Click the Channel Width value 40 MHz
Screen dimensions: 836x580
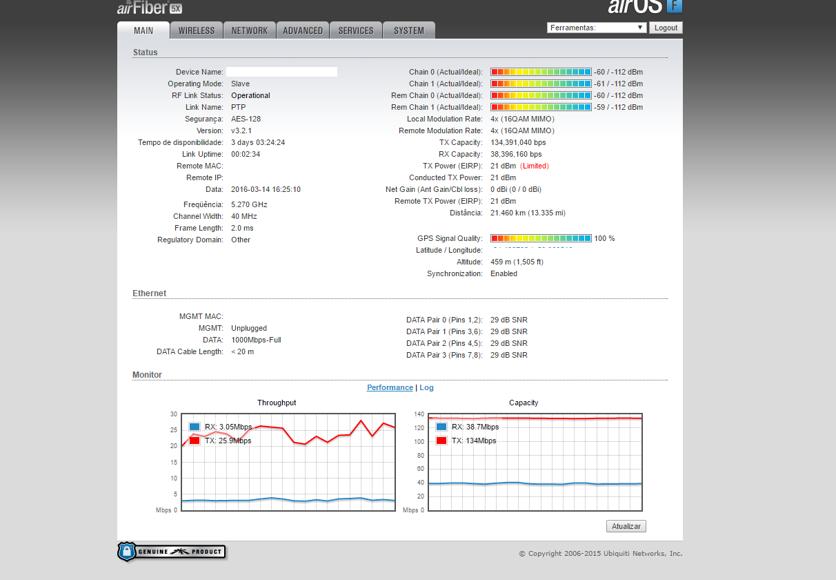[243, 216]
